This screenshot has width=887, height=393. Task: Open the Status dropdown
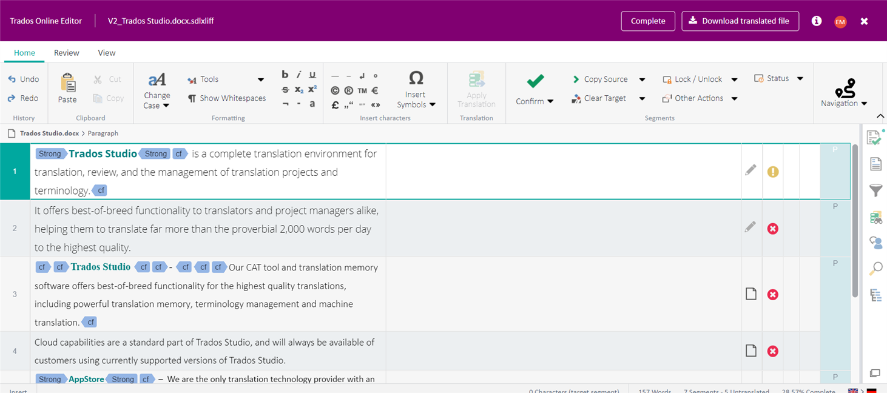pos(778,78)
